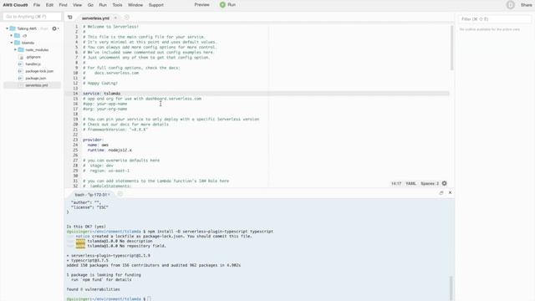Open the file tree settings gear
Screen dimensions: 535x301
[x=54, y=28]
